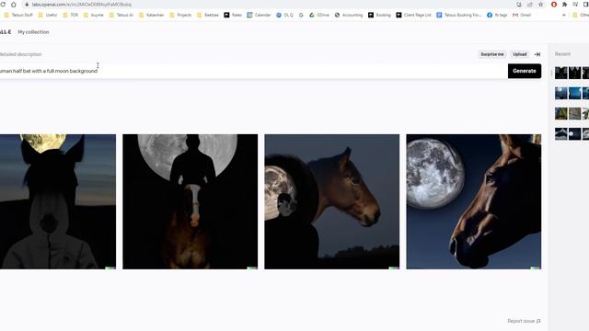589x331 pixels.
Task: Select gray second thumbnail in Recent's third row
Action: pyautogui.click(x=574, y=113)
